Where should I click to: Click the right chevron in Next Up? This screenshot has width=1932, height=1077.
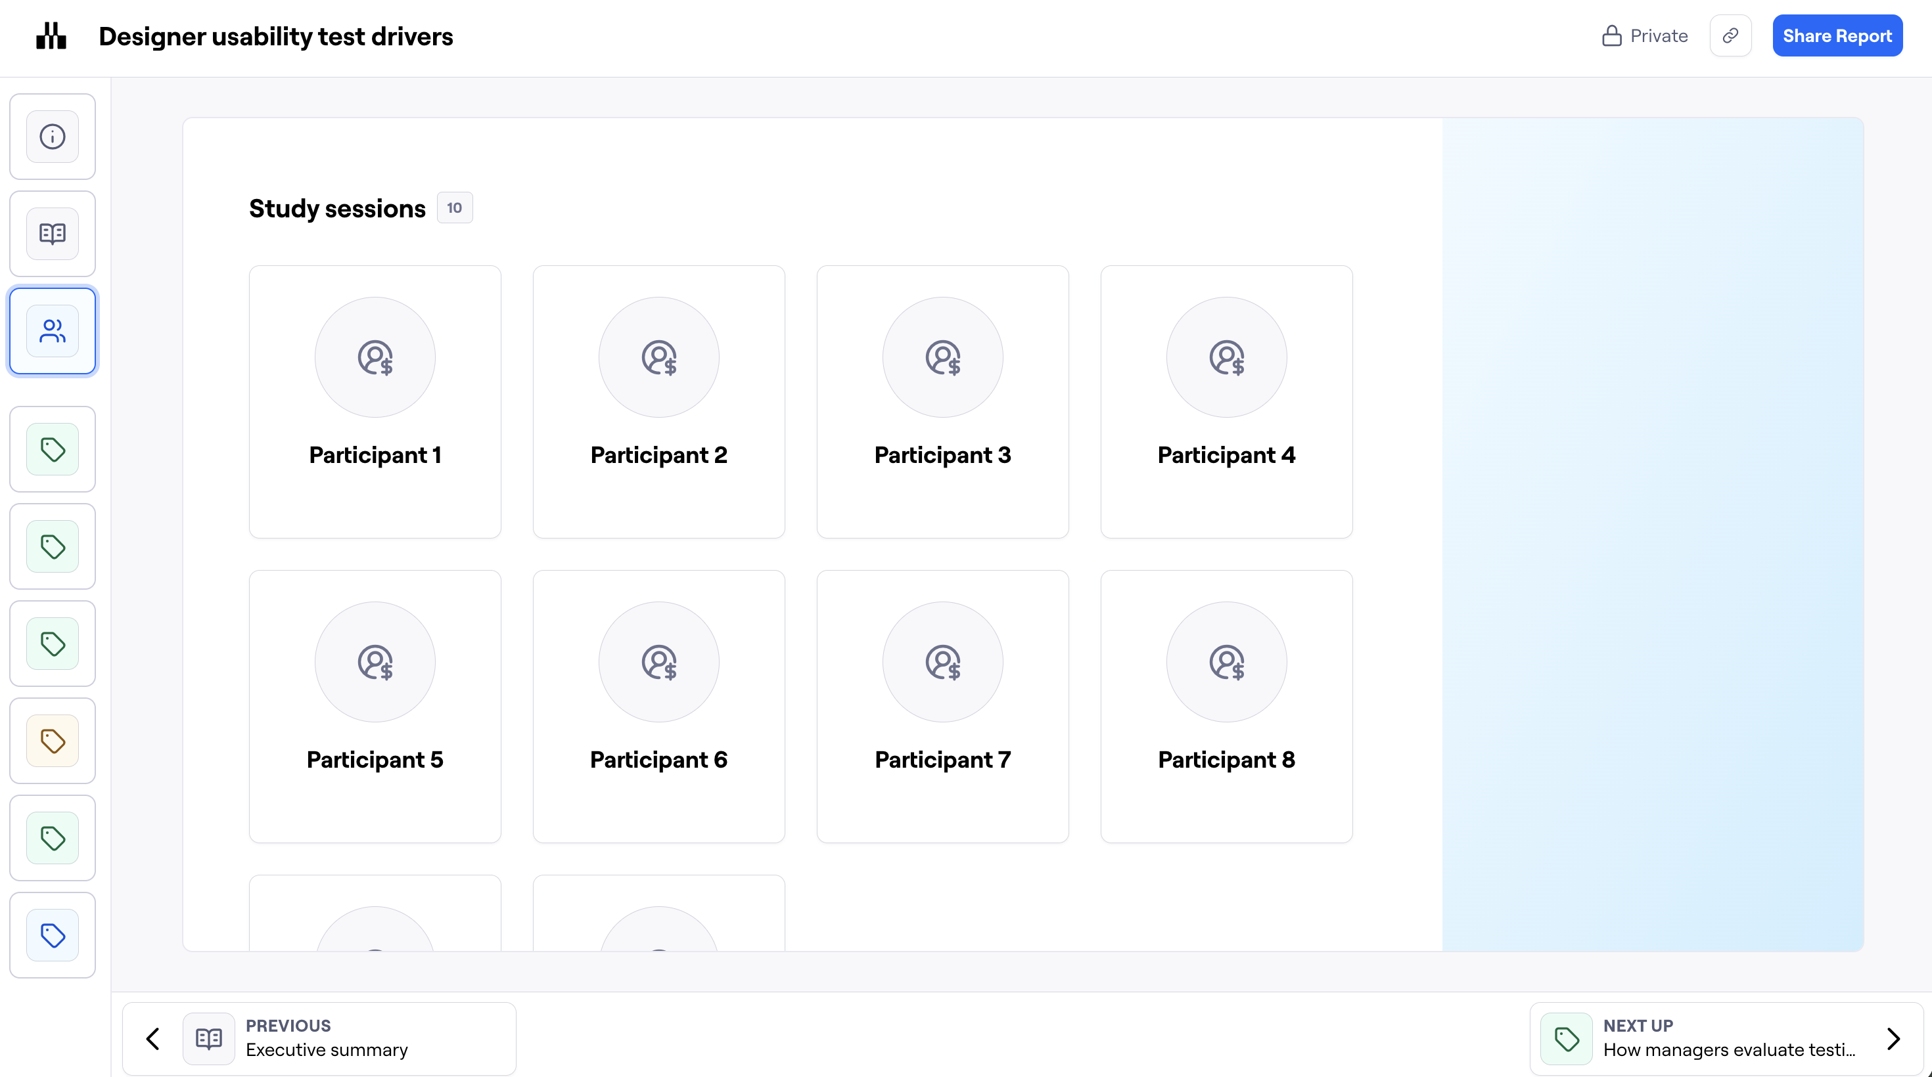[x=1893, y=1038]
